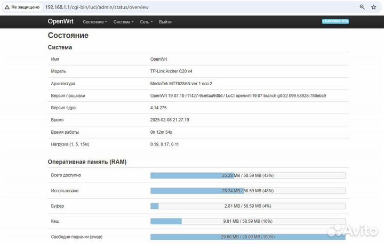Click the 'Время работы' row label
This screenshot has width=384, height=244.
point(65,132)
